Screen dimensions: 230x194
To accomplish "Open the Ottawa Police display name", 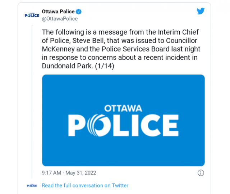I will point(58,12).
